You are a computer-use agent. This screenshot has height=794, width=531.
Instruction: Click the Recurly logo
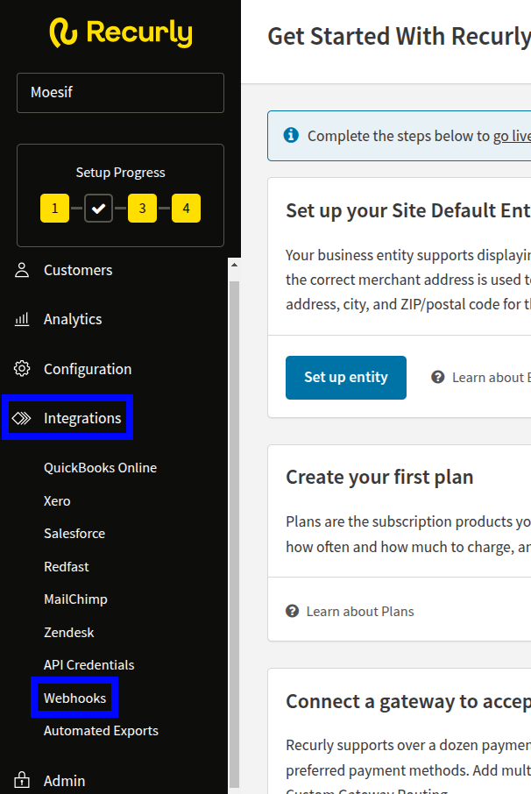(x=120, y=33)
